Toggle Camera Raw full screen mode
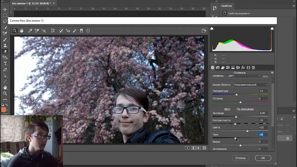297x167 pixels. [x=204, y=31]
